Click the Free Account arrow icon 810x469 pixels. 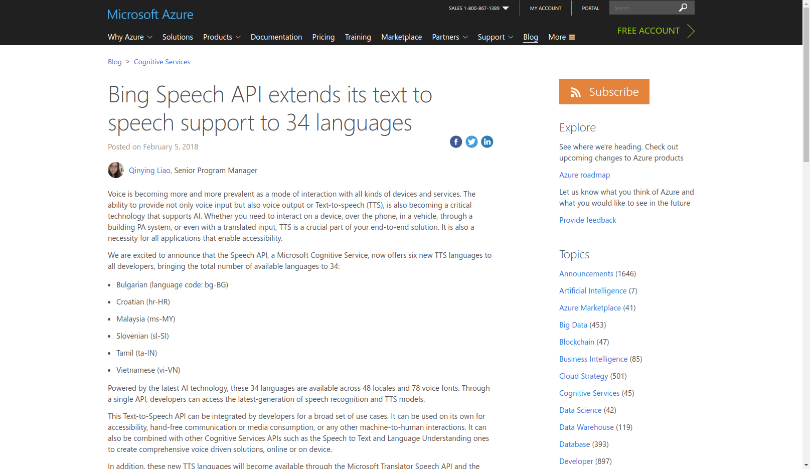click(x=691, y=31)
